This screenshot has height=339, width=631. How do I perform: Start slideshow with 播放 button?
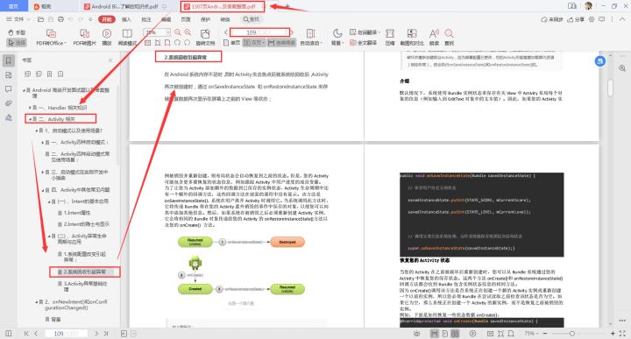click(x=107, y=37)
